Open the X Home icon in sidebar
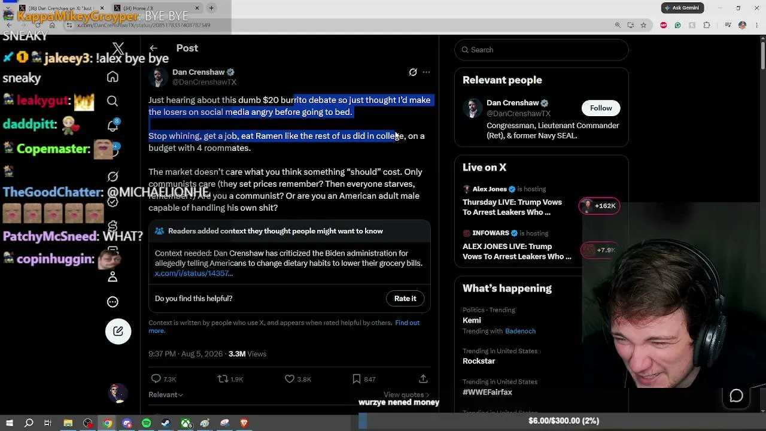Screen dimensions: 766x431 pyautogui.click(x=113, y=77)
